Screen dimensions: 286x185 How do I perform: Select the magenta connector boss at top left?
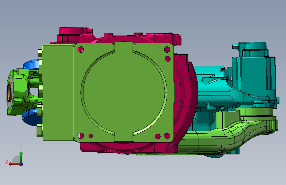tap(73, 35)
